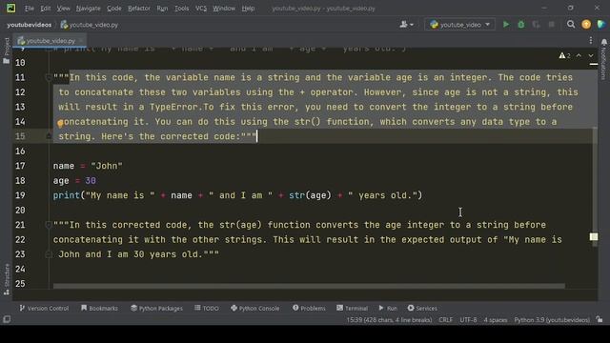
Task: Click vertical scrollbar of the editor
Action: (595, 187)
